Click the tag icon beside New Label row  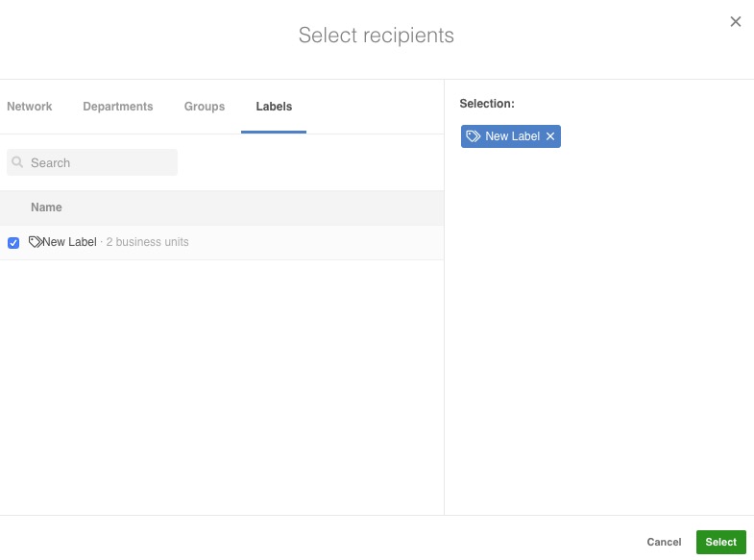pos(36,241)
